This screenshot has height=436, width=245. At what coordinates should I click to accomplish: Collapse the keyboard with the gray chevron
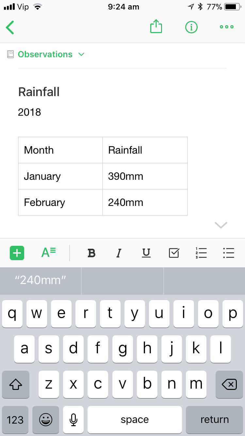tap(221, 225)
